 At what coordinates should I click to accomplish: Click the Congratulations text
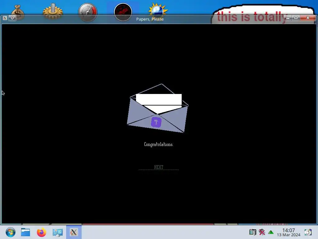click(x=159, y=144)
